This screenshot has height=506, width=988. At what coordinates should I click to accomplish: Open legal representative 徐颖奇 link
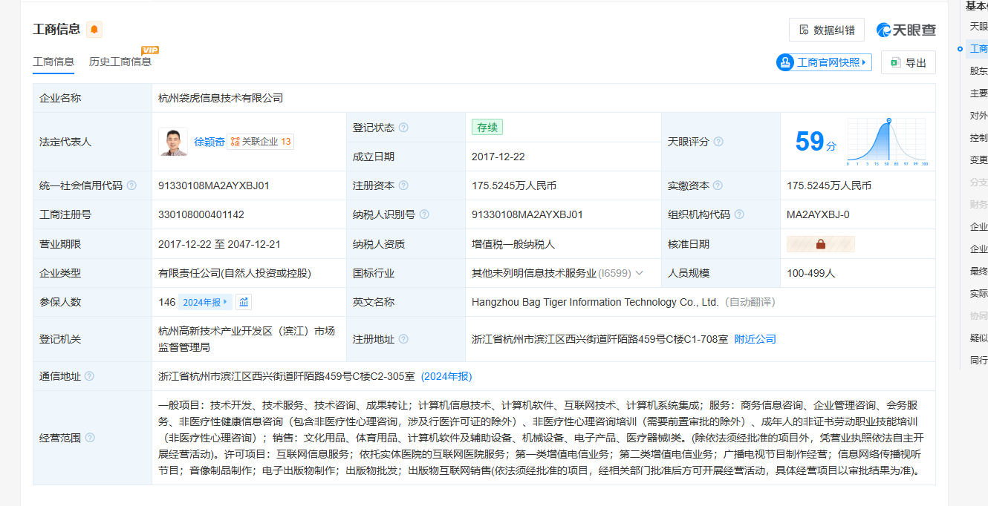[209, 142]
